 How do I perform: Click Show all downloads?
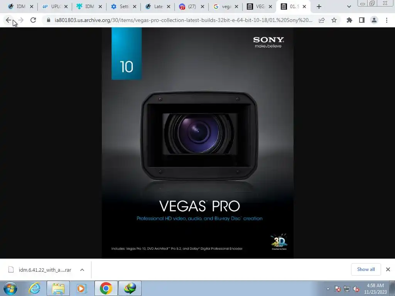pyautogui.click(x=366, y=269)
